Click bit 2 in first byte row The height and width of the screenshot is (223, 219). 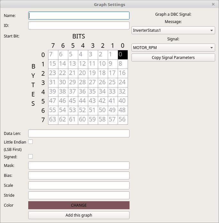[x=103, y=55]
